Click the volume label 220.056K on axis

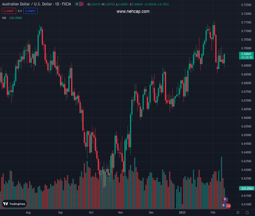[x=246, y=188]
